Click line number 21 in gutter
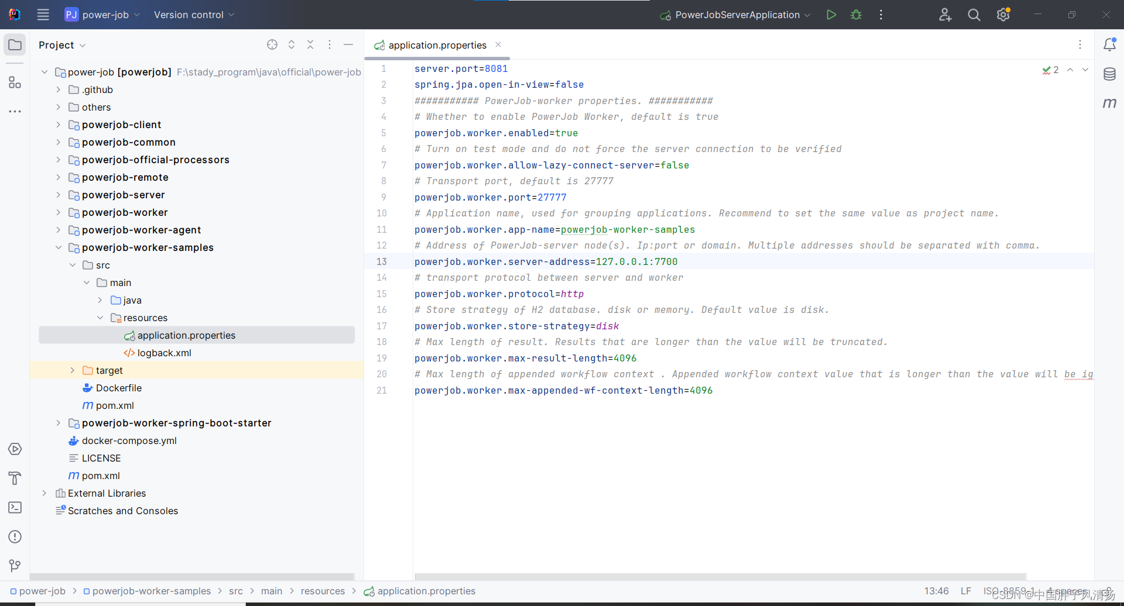 [382, 390]
